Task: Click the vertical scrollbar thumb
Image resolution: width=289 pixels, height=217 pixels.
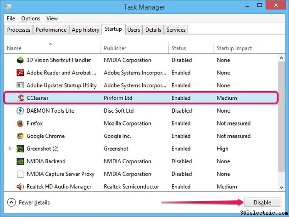Action: 282,117
